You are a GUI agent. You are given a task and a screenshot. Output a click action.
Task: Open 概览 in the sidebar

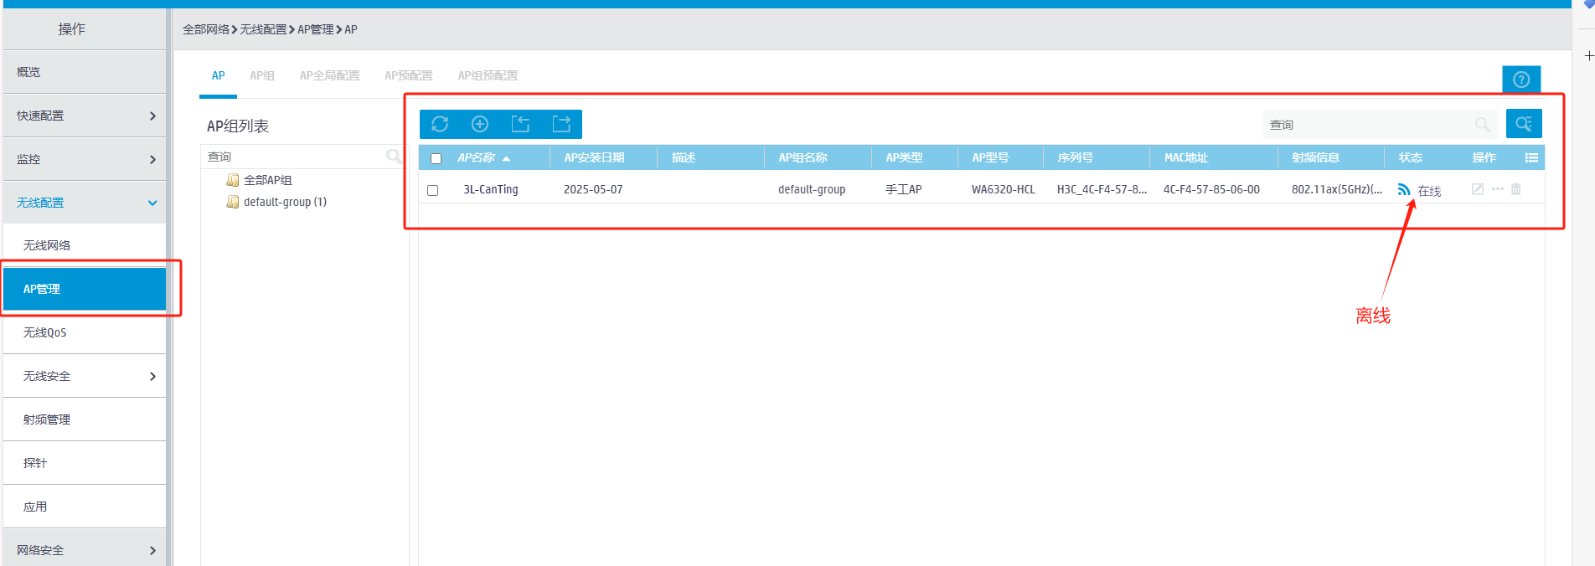[84, 72]
